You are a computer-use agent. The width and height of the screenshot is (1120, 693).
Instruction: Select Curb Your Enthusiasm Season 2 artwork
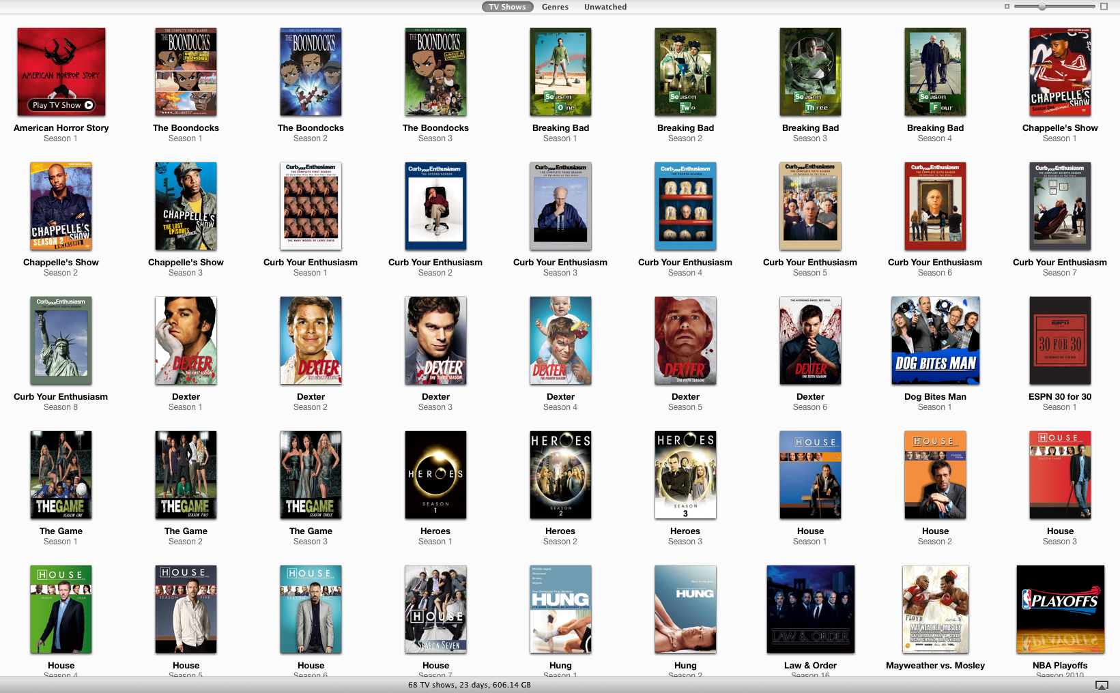[435, 206]
